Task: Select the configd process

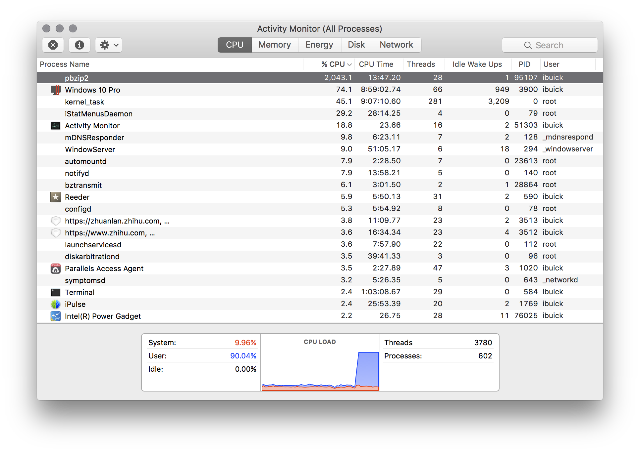Action: 78,209
